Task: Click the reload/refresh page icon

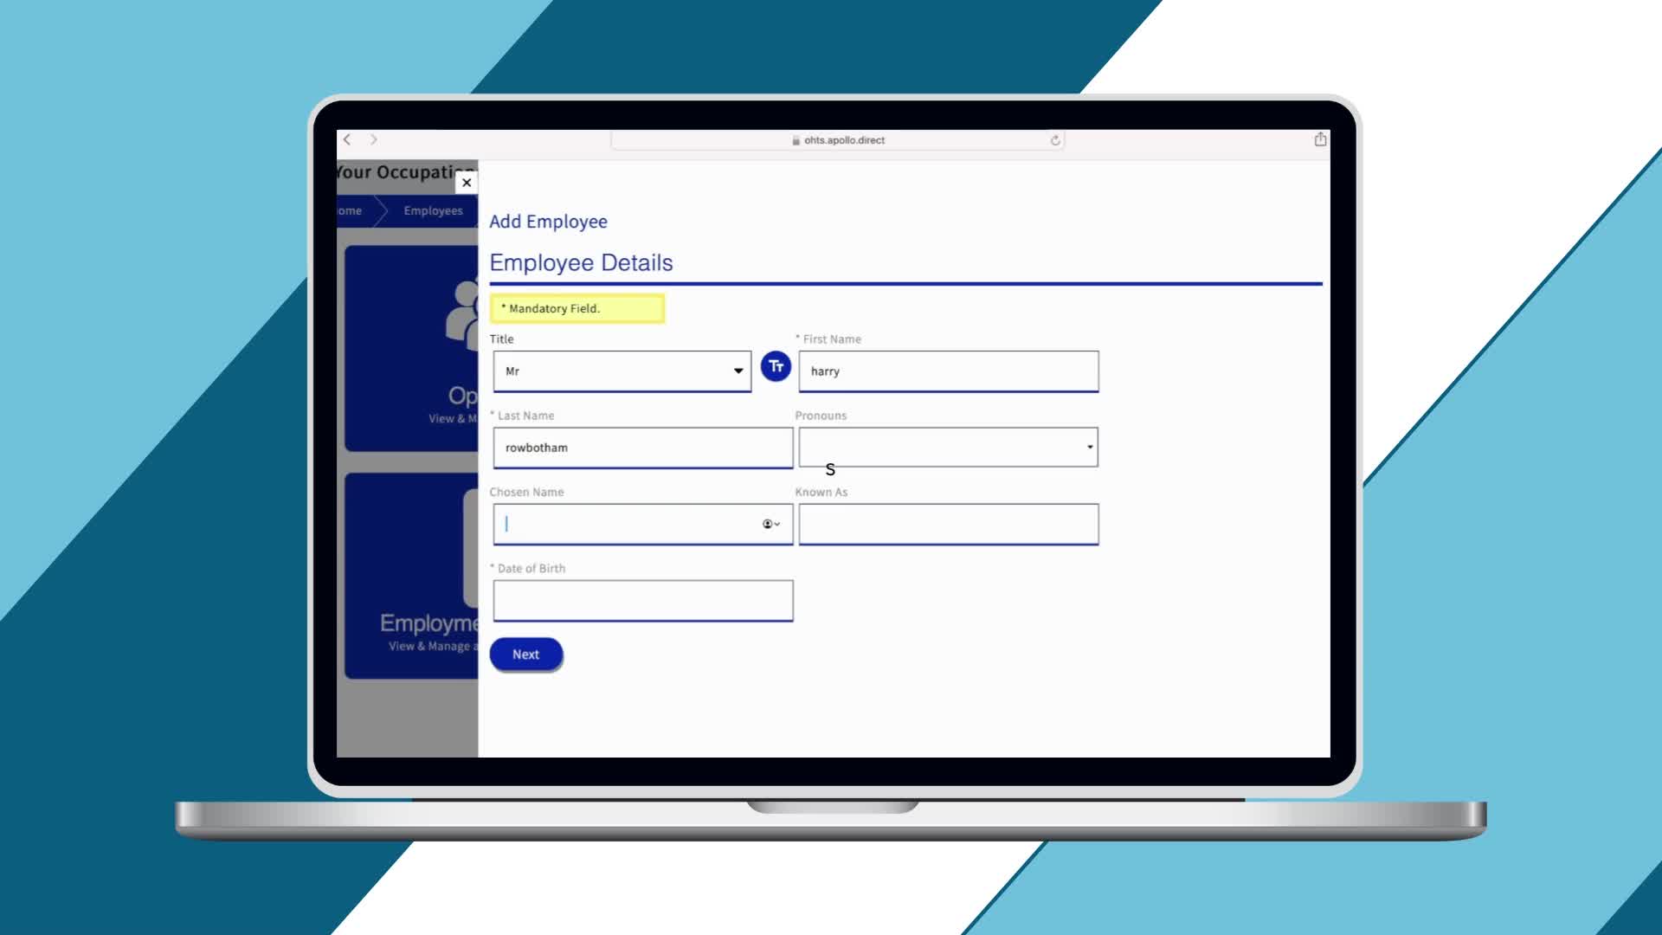Action: coord(1053,139)
